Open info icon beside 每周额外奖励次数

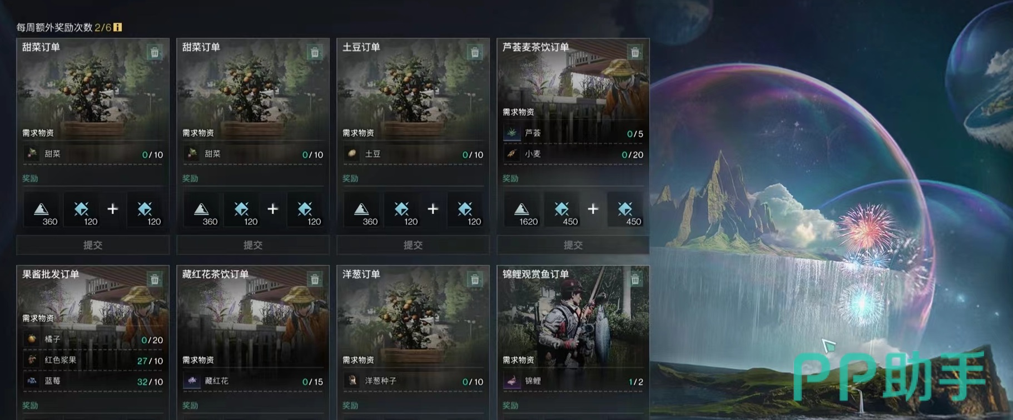coord(118,27)
